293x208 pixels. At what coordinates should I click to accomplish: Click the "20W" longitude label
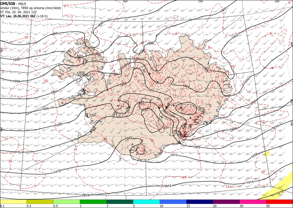[x=125, y=1]
